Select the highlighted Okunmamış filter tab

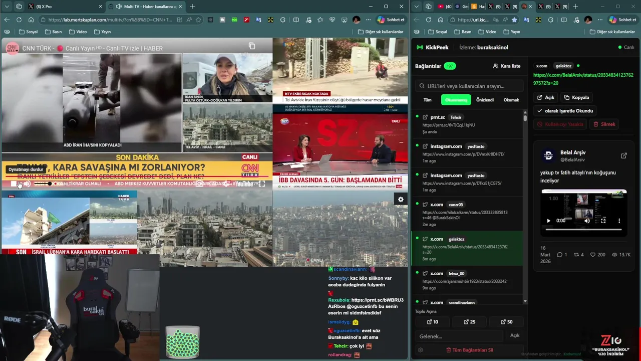click(x=456, y=100)
